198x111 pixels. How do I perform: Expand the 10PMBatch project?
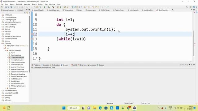pos(1,15)
